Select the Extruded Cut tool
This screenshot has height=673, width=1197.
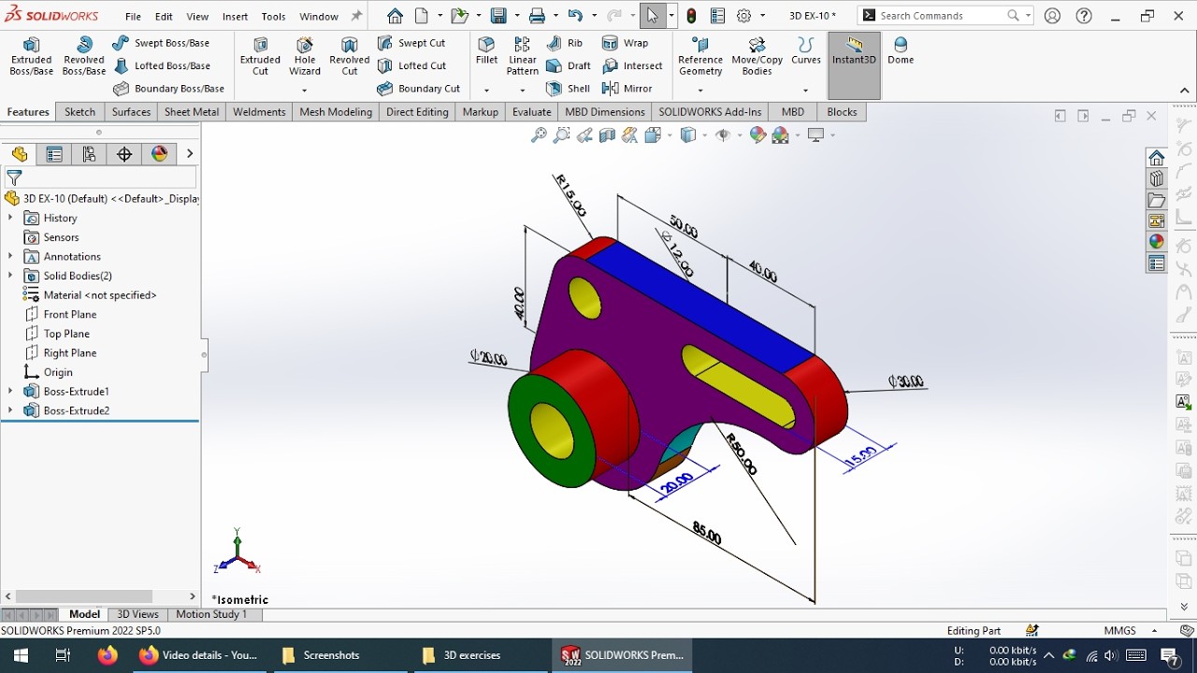260,56
